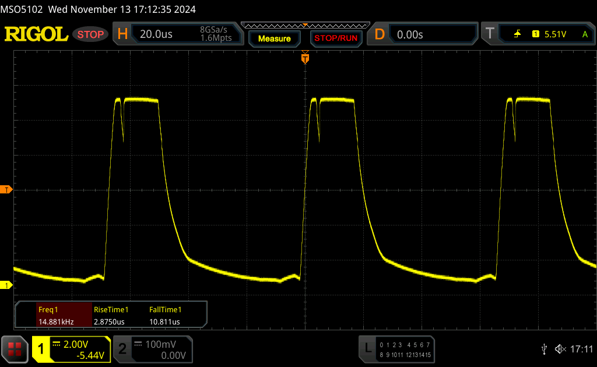Click channel 1 DC coupling icon
Screen dimensions: 597x367
click(x=57, y=344)
